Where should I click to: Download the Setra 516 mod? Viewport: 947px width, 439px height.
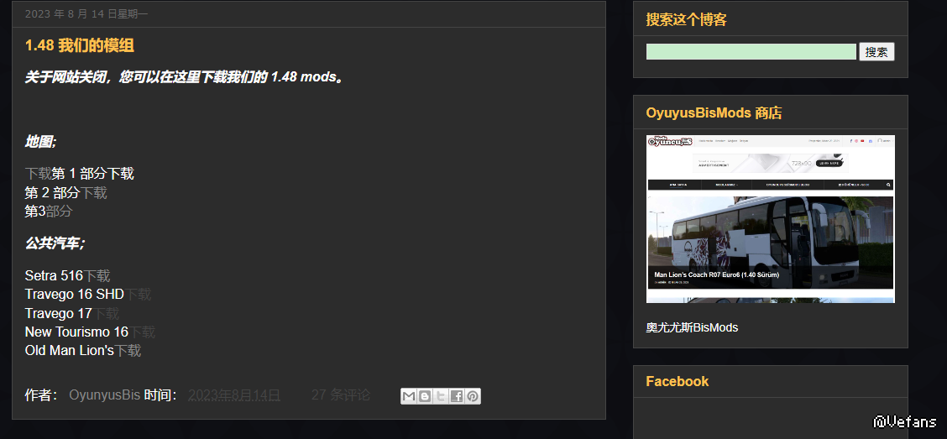click(97, 276)
